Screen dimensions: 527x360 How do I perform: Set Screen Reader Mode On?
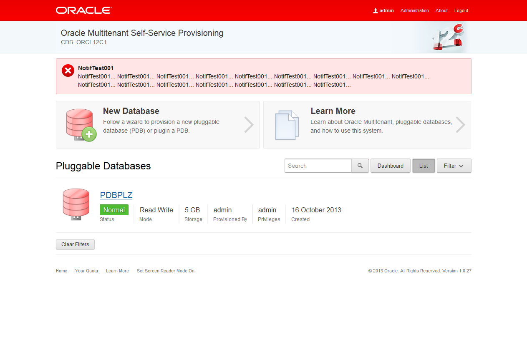coord(166,271)
